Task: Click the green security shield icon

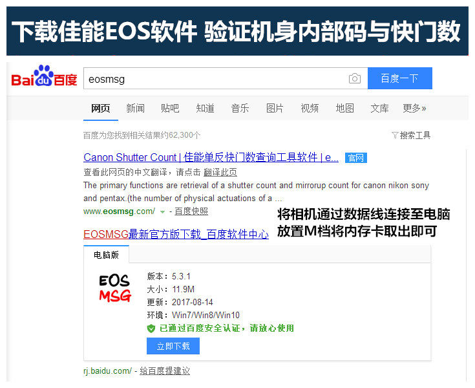Action: click(x=151, y=329)
